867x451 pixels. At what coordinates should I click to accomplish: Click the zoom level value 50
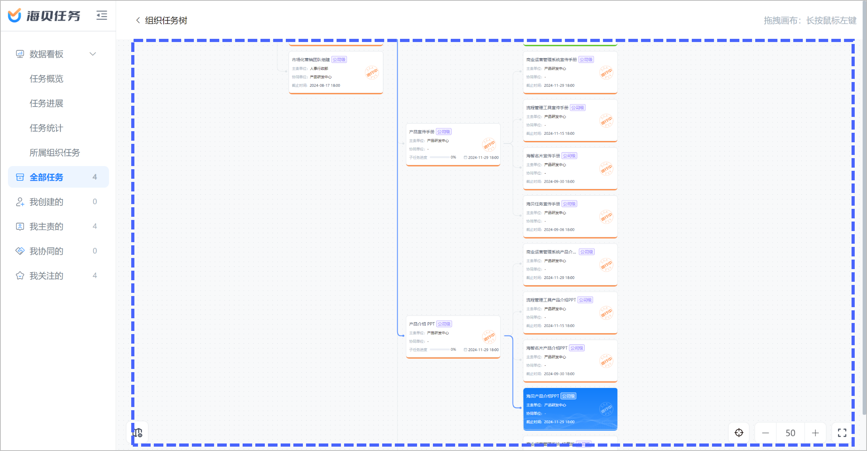point(790,433)
